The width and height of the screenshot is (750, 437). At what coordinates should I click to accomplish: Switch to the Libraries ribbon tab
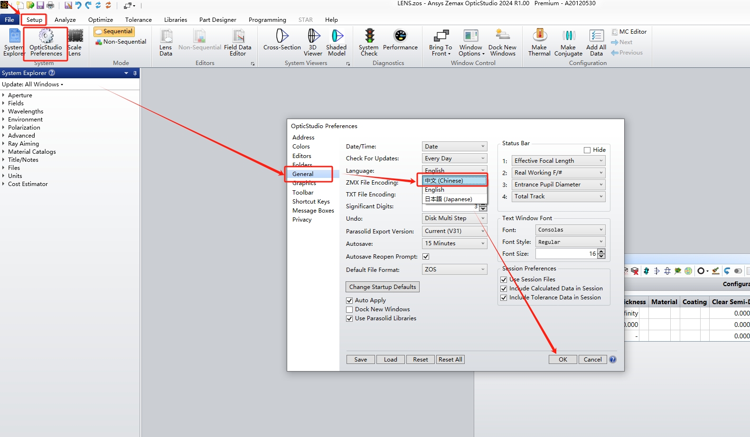point(176,20)
